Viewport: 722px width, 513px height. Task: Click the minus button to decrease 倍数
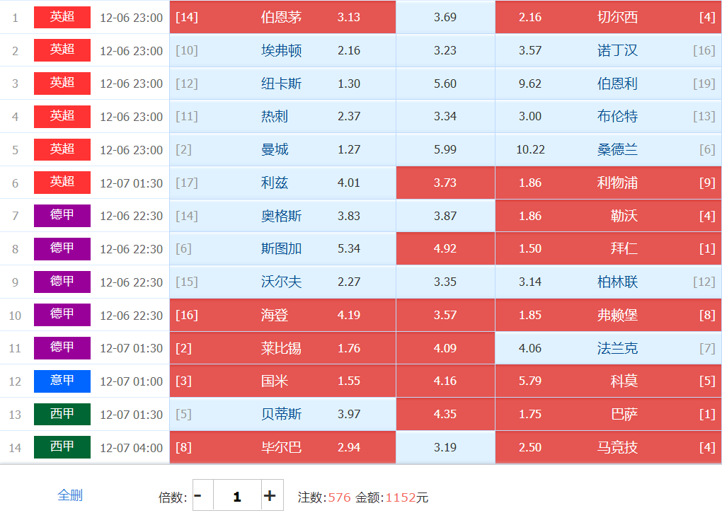(x=198, y=496)
